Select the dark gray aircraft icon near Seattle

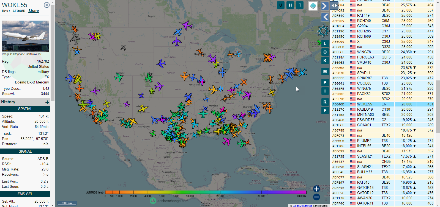75,40
